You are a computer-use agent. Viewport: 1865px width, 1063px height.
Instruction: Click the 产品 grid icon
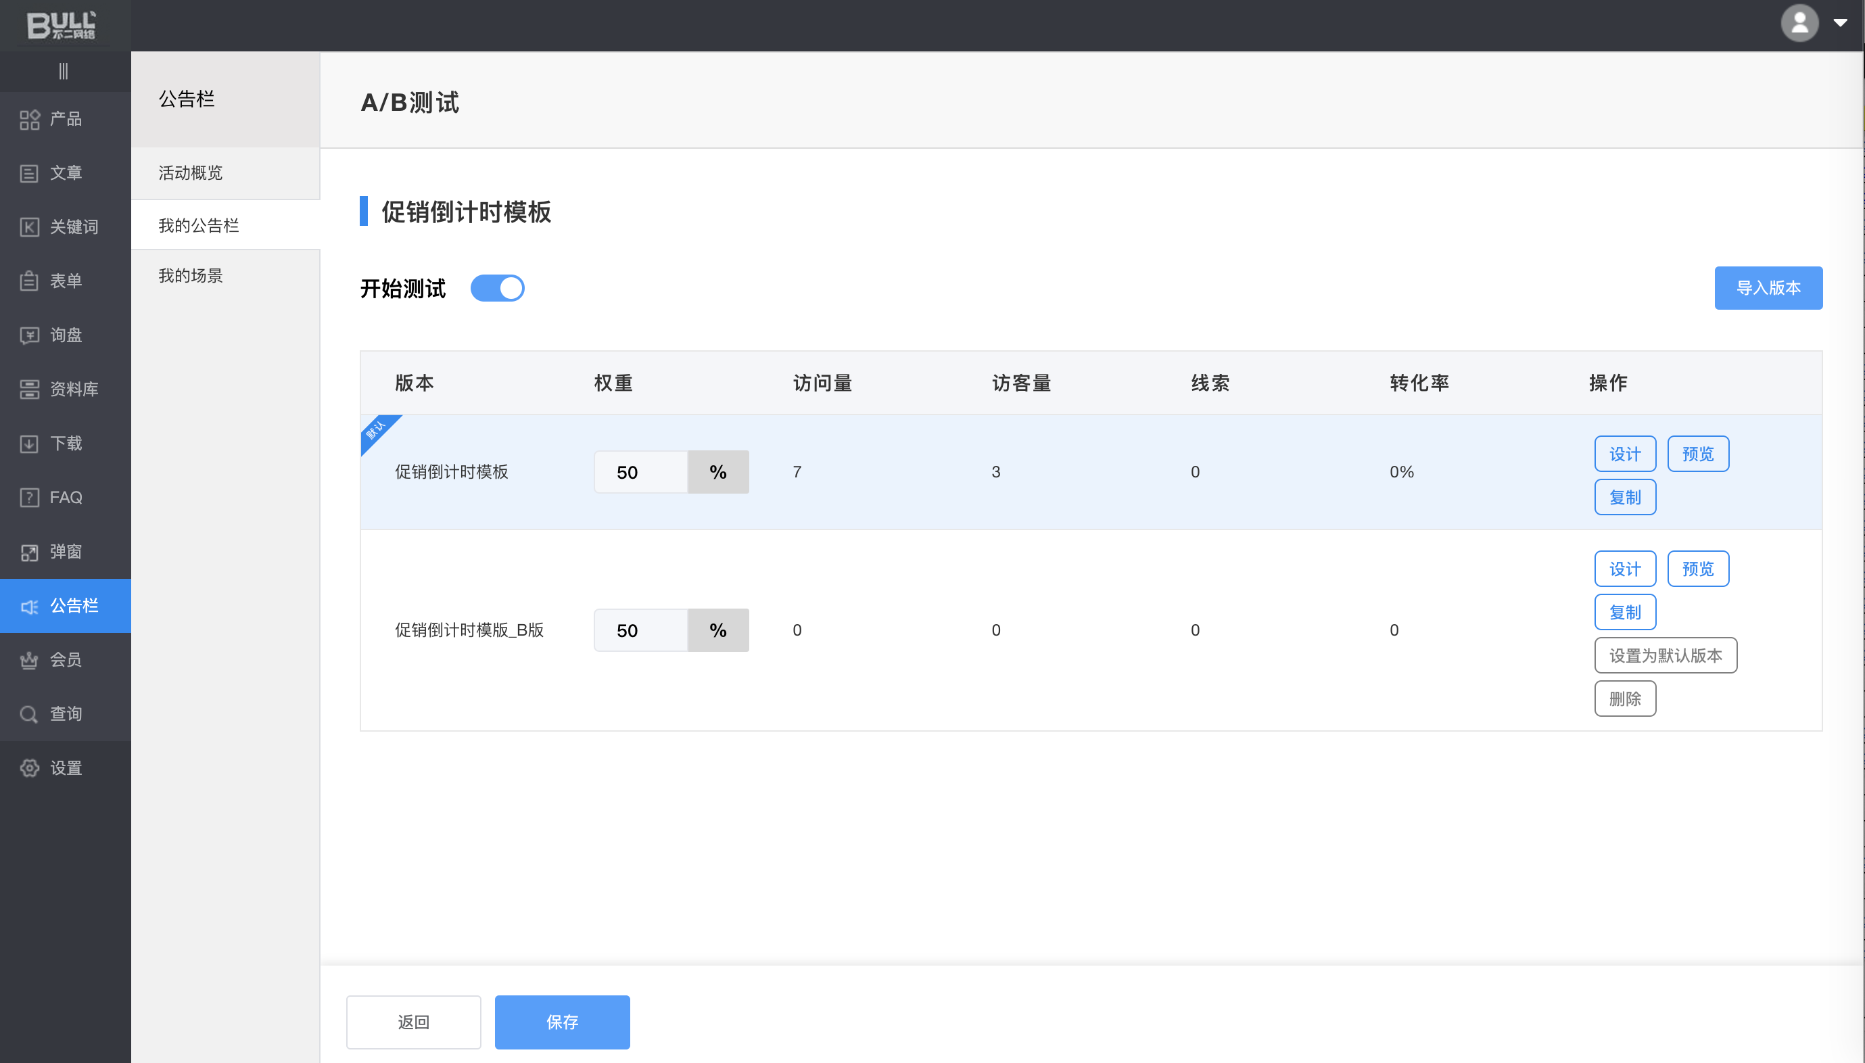(x=29, y=120)
